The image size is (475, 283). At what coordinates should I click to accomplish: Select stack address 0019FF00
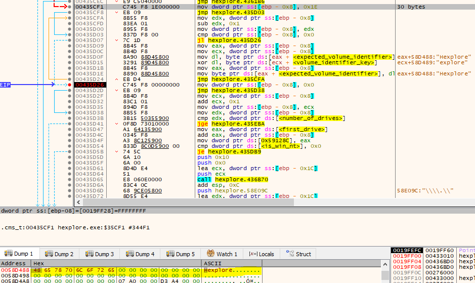[407, 256]
